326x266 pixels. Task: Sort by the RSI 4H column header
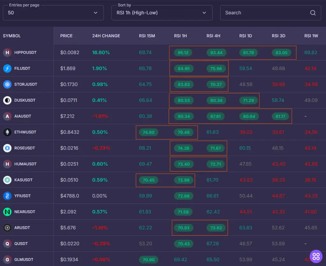pyautogui.click(x=213, y=36)
